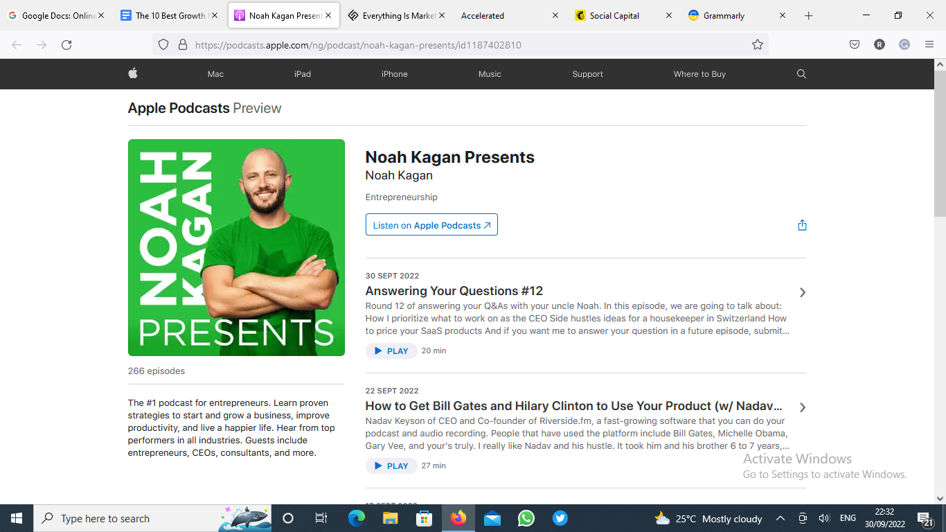Screen dimensions: 946x532
Task: Close the Noah Kagan Presents tab
Action: tap(328, 15)
